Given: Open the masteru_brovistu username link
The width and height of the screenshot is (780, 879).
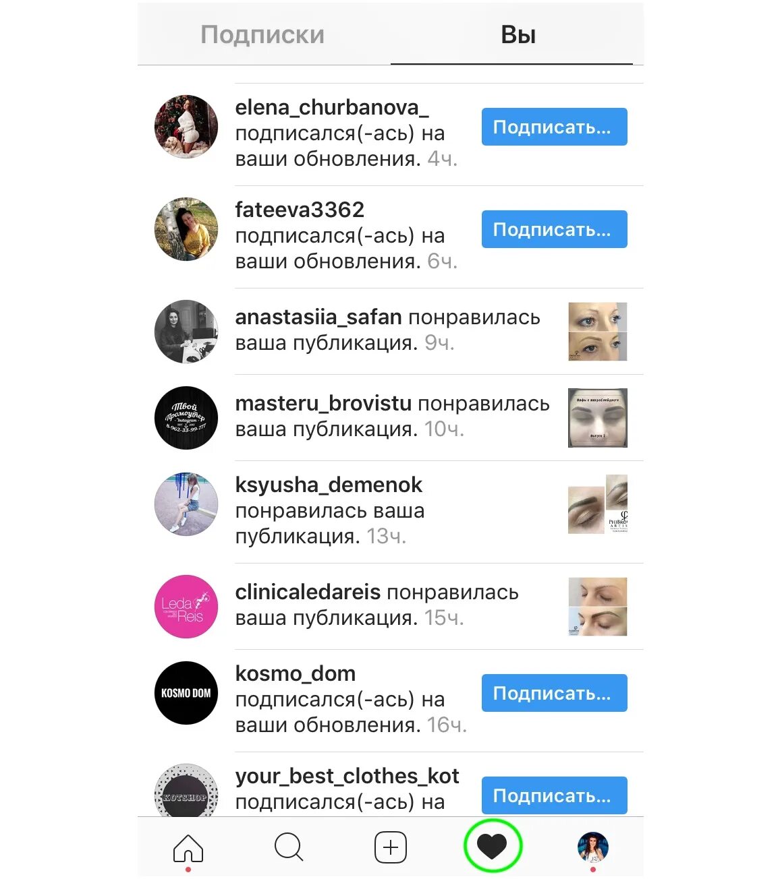Looking at the screenshot, I should [323, 404].
